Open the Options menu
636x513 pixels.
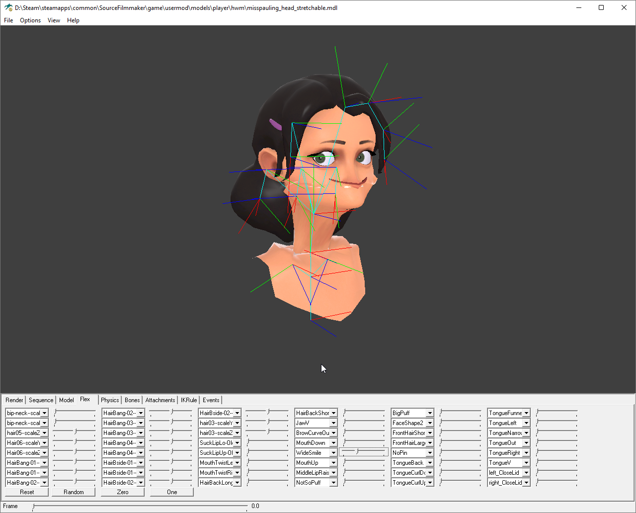tap(30, 20)
